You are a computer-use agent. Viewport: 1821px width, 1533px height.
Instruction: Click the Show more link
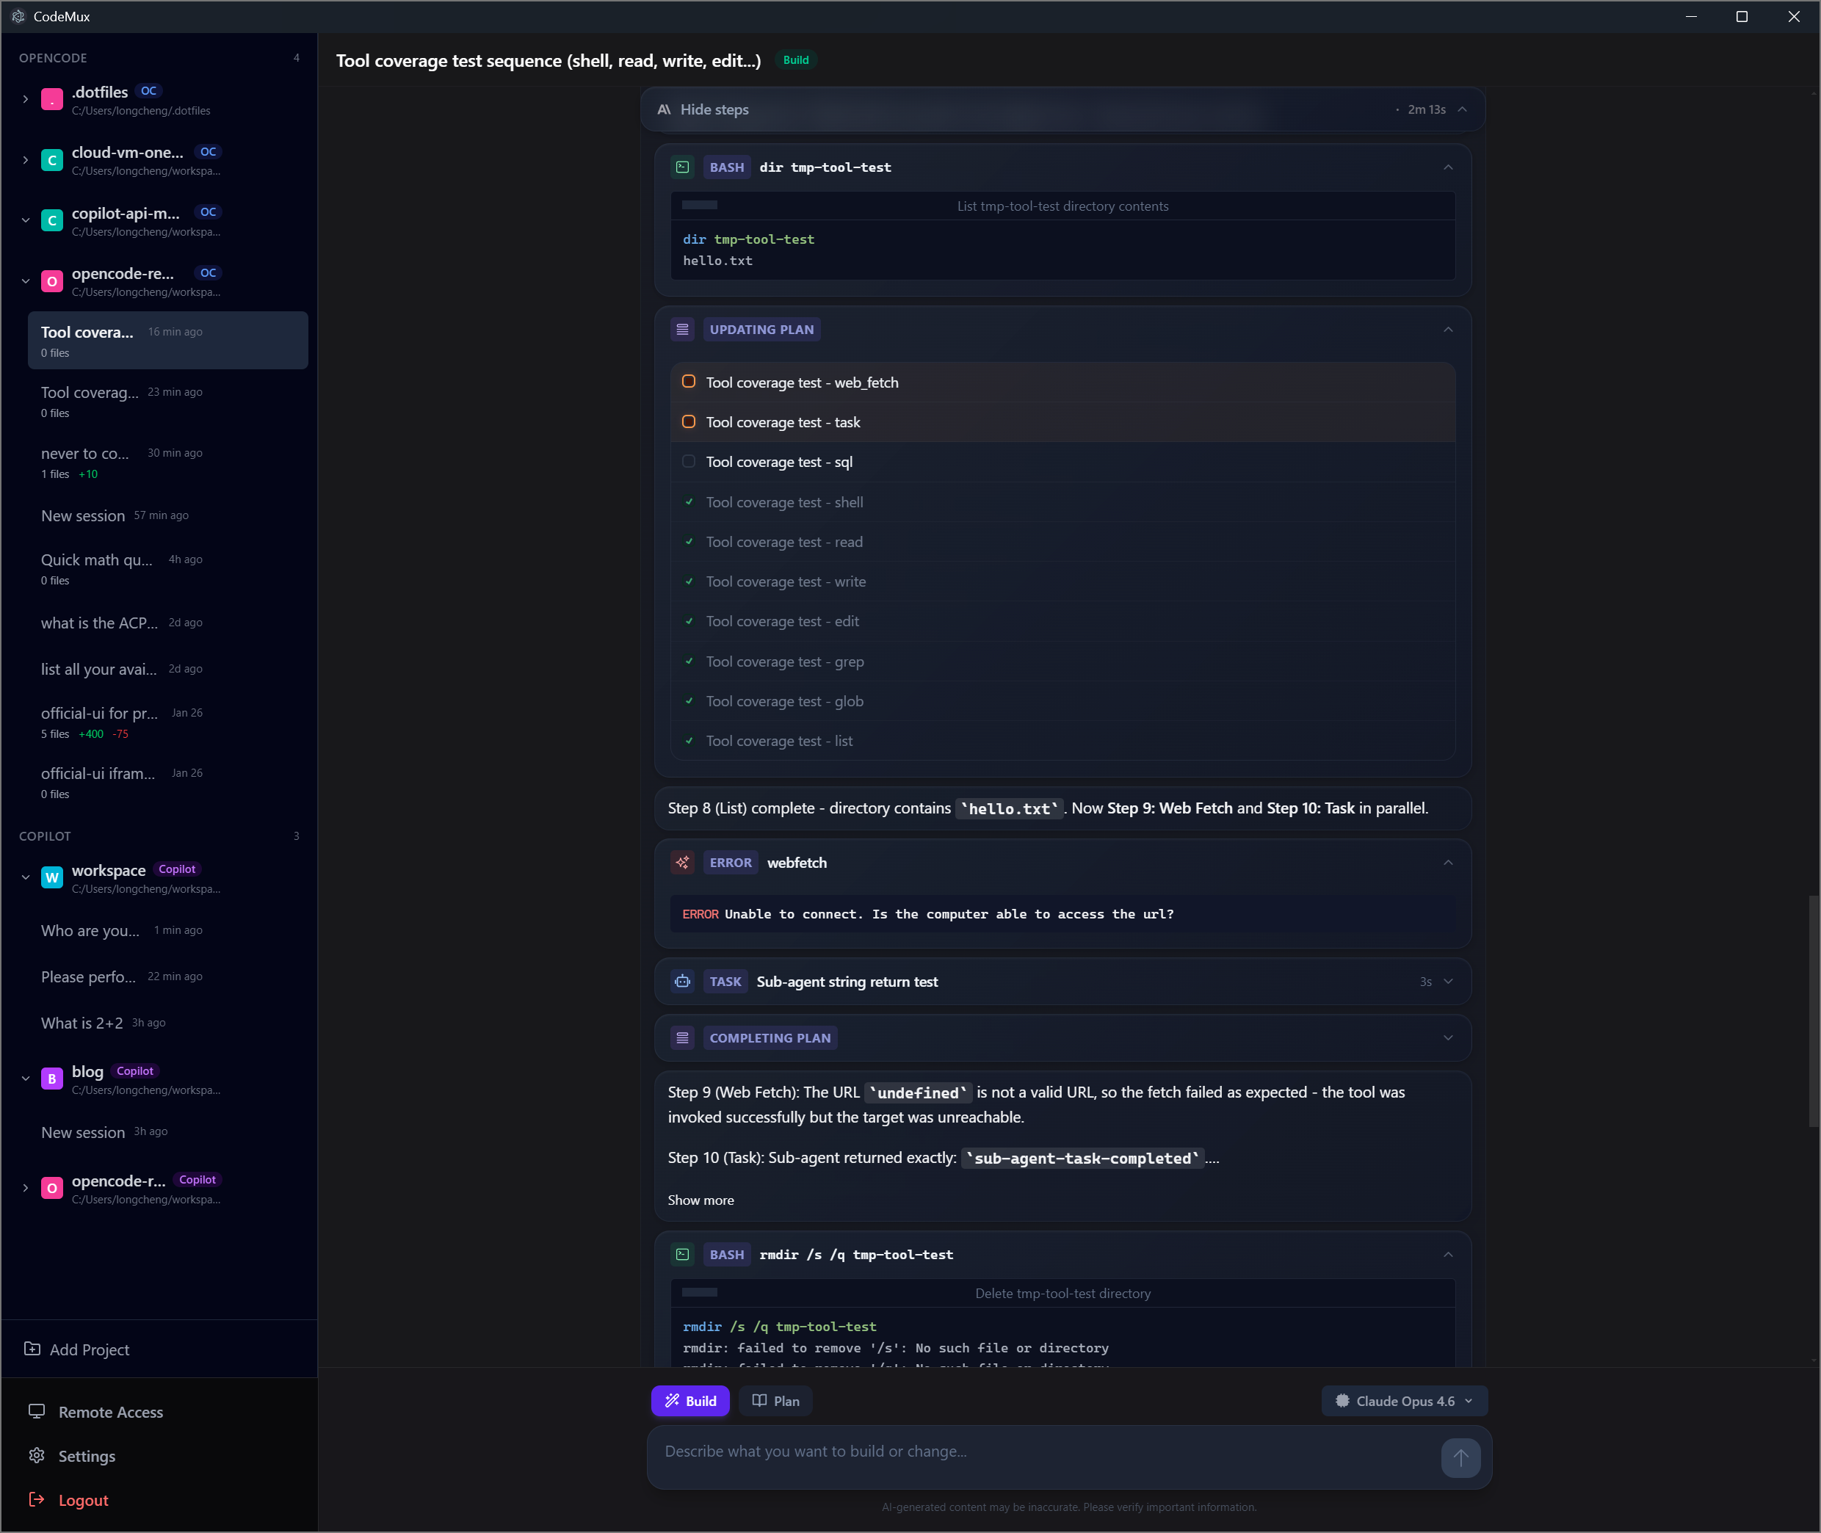coord(700,1199)
